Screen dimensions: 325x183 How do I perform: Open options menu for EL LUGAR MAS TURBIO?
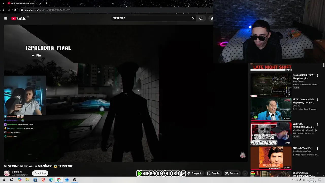[x=317, y=173]
